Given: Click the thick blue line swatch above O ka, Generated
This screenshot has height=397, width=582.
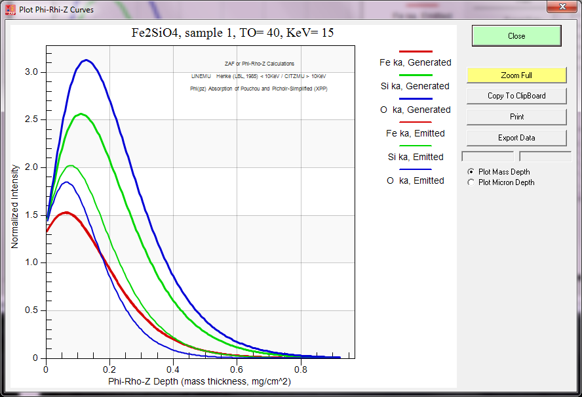Looking at the screenshot, I should click(415, 98).
